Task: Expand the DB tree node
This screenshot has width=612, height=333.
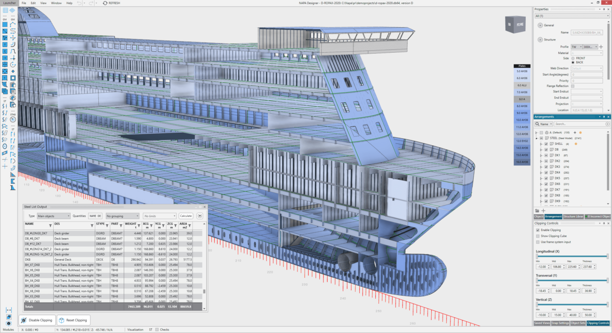Action: tap(541, 150)
